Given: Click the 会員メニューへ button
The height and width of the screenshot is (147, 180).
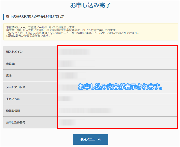Looking at the screenshot, I should [x=90, y=139].
